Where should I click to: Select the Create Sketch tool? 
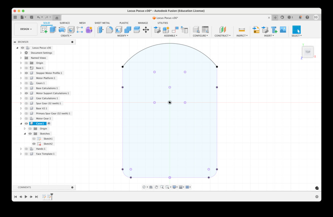[44, 30]
